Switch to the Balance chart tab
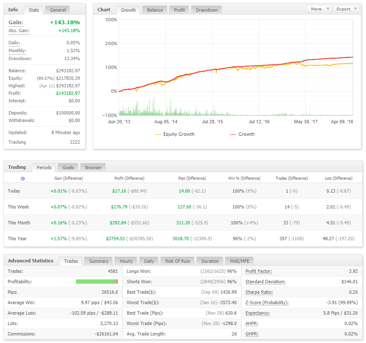Viewport: 366px width, 343px height. click(x=155, y=10)
